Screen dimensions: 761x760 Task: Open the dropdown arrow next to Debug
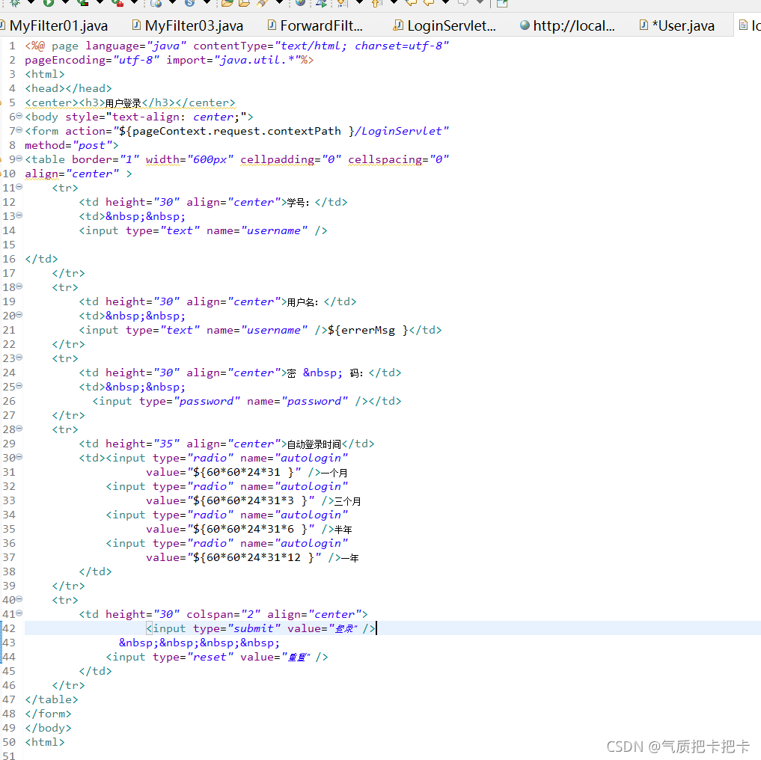point(31,3)
